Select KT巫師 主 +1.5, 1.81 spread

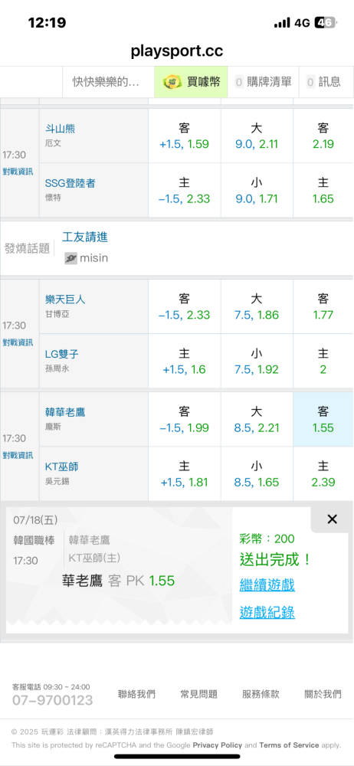(185, 474)
